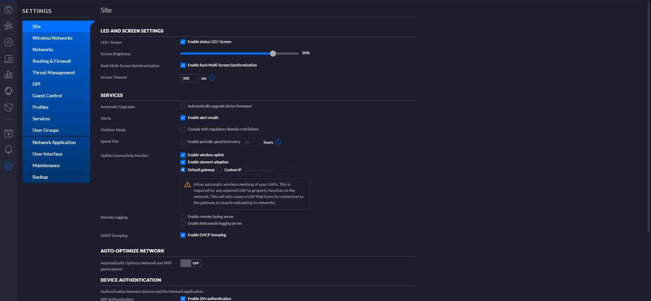Viewport: 651px width, 301px height.
Task: Open the Map target icon in sidebar
Action: (8, 42)
